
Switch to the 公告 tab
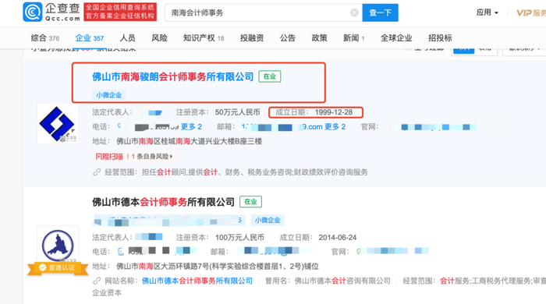(x=288, y=38)
